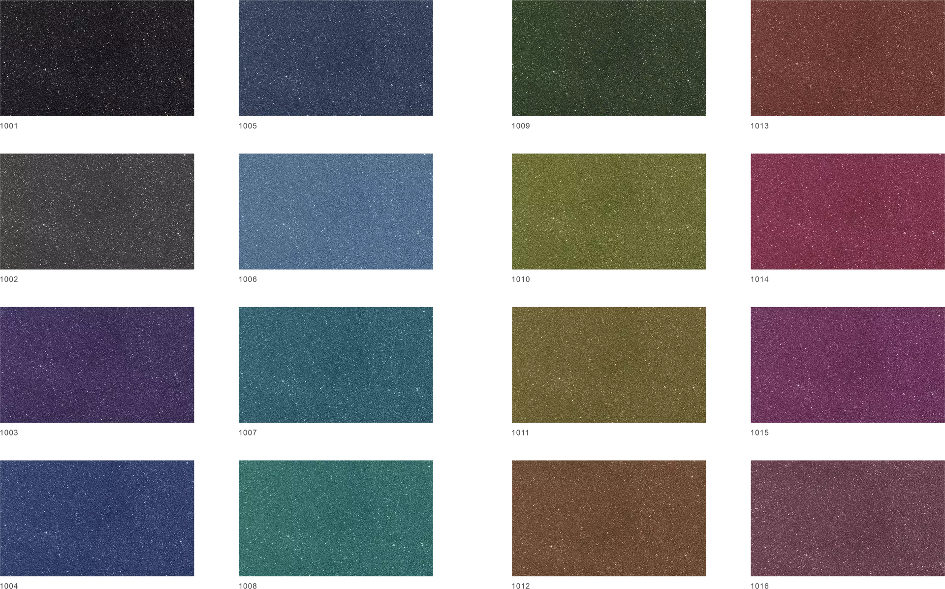Screen dimensions: 945x589
Task: Click the dark denim blue glitter swatch
Action: click(x=336, y=59)
